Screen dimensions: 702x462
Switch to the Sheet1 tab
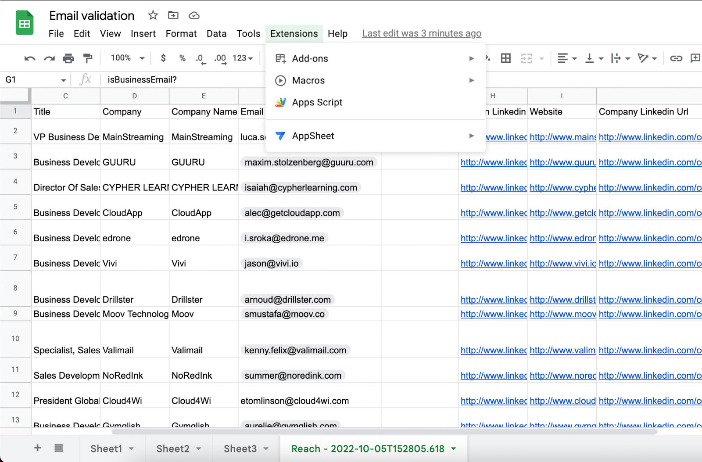click(106, 449)
